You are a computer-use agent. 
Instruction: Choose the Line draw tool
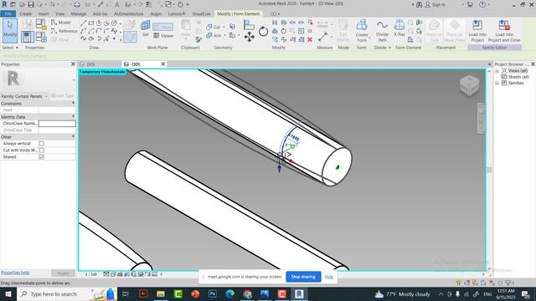83,23
